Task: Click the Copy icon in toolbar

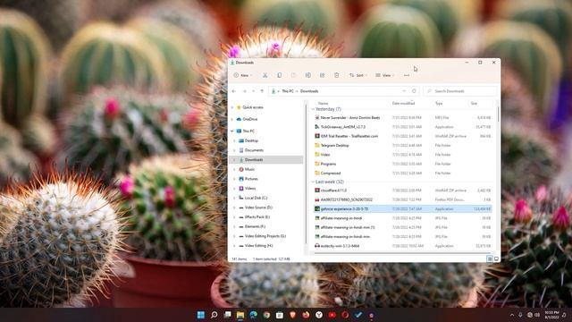Action: pos(280,75)
